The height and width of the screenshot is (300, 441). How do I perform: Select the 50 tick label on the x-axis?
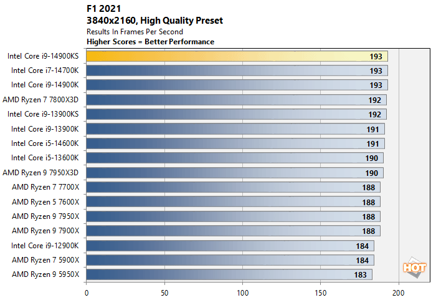pyautogui.click(x=164, y=293)
